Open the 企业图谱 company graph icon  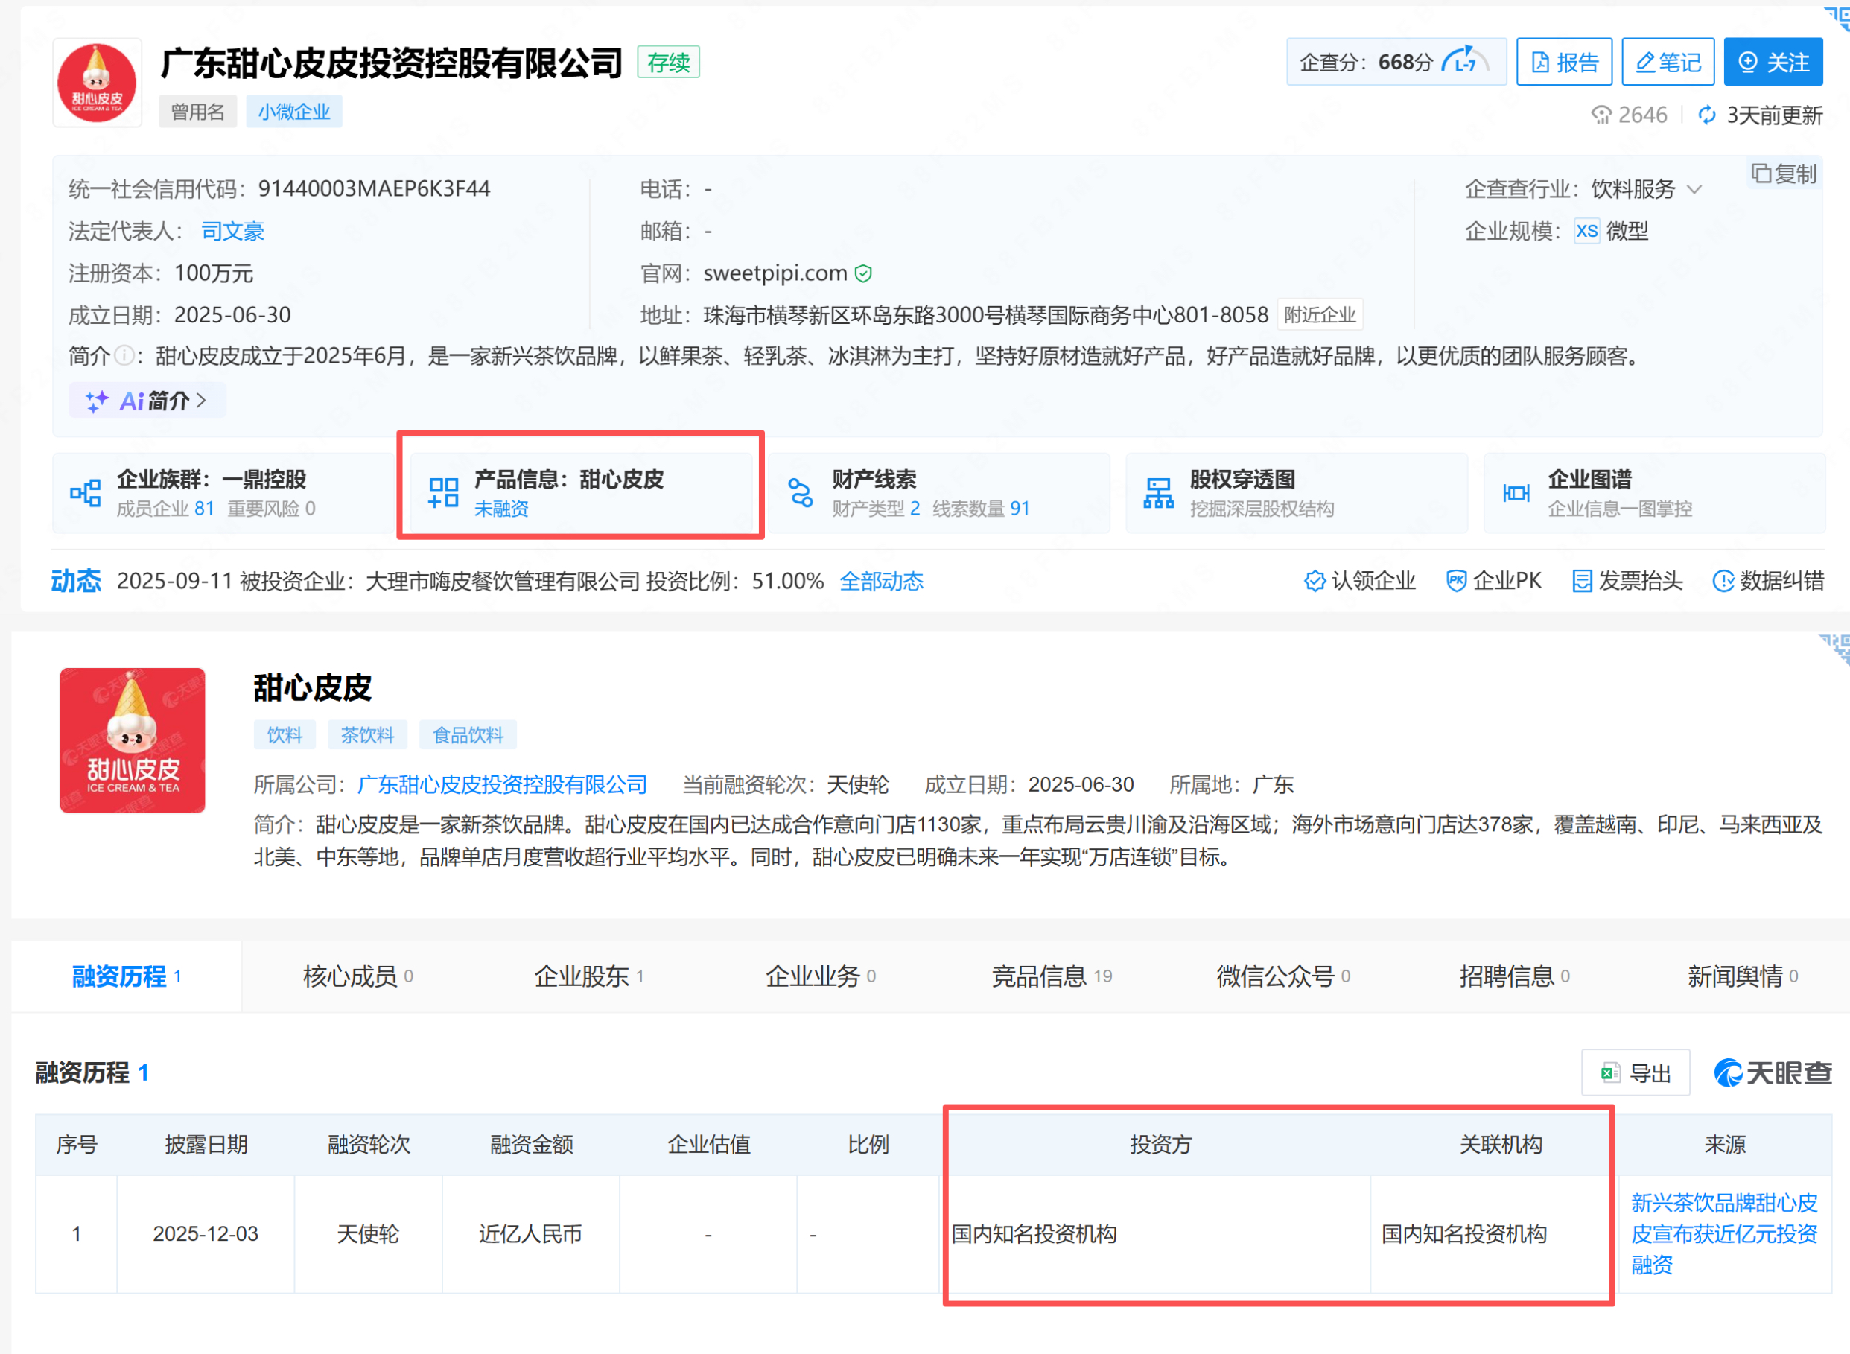pos(1516,492)
